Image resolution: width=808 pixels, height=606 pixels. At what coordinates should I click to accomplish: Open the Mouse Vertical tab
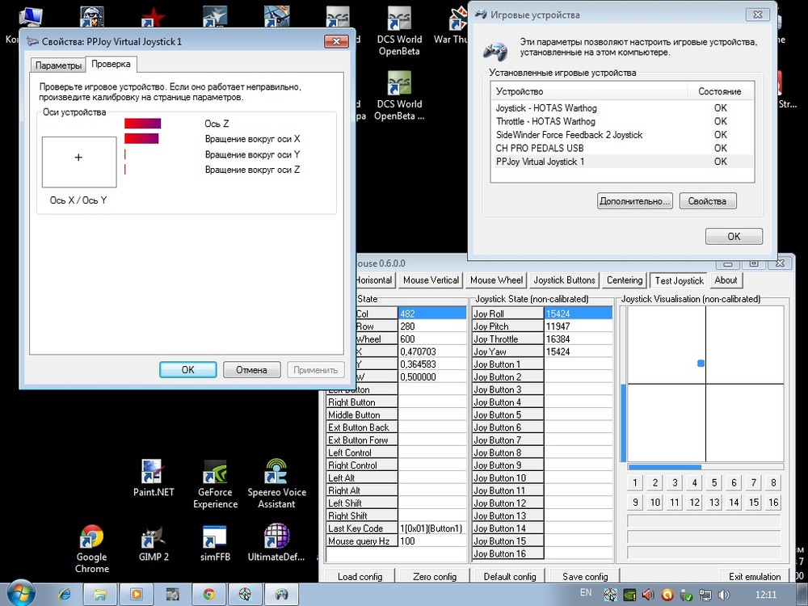[x=431, y=280]
